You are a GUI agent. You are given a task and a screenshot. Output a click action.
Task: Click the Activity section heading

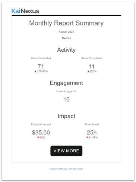tap(66, 50)
